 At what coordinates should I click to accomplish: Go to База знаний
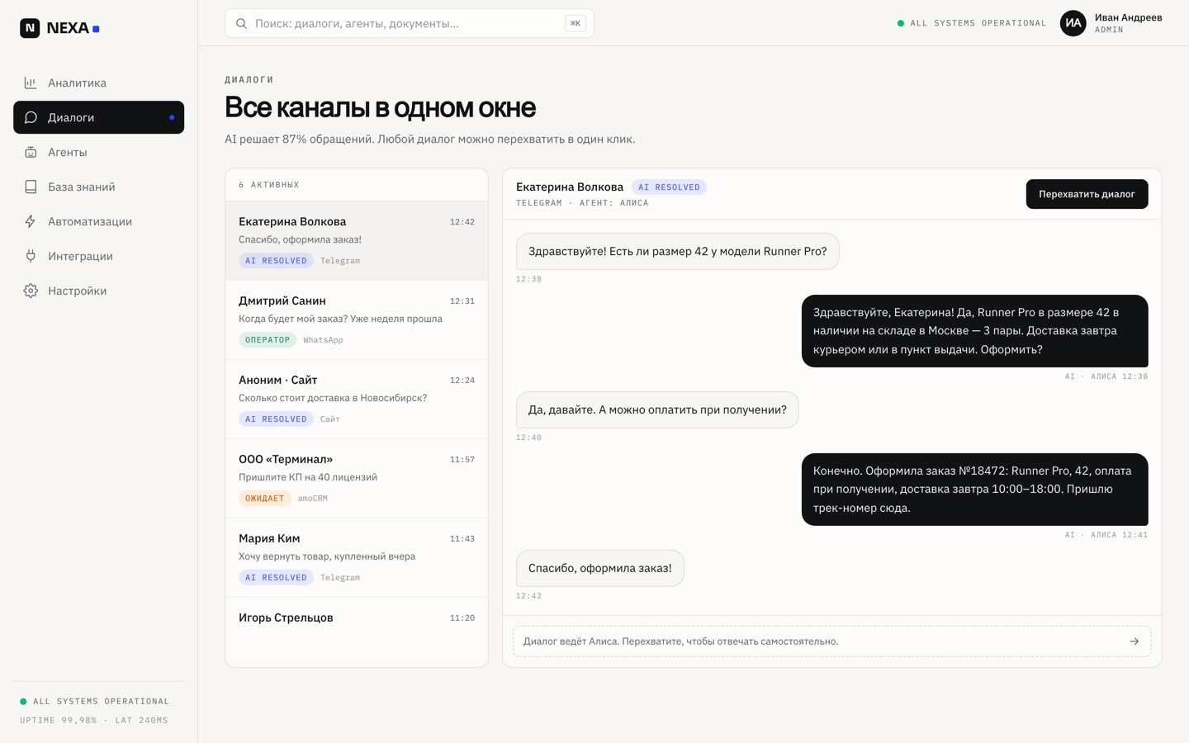pyautogui.click(x=98, y=187)
